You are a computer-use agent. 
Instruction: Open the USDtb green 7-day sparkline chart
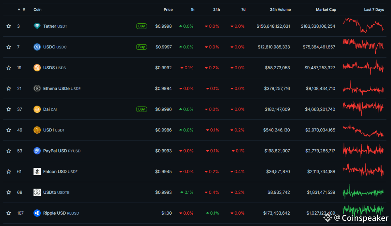point(363,192)
